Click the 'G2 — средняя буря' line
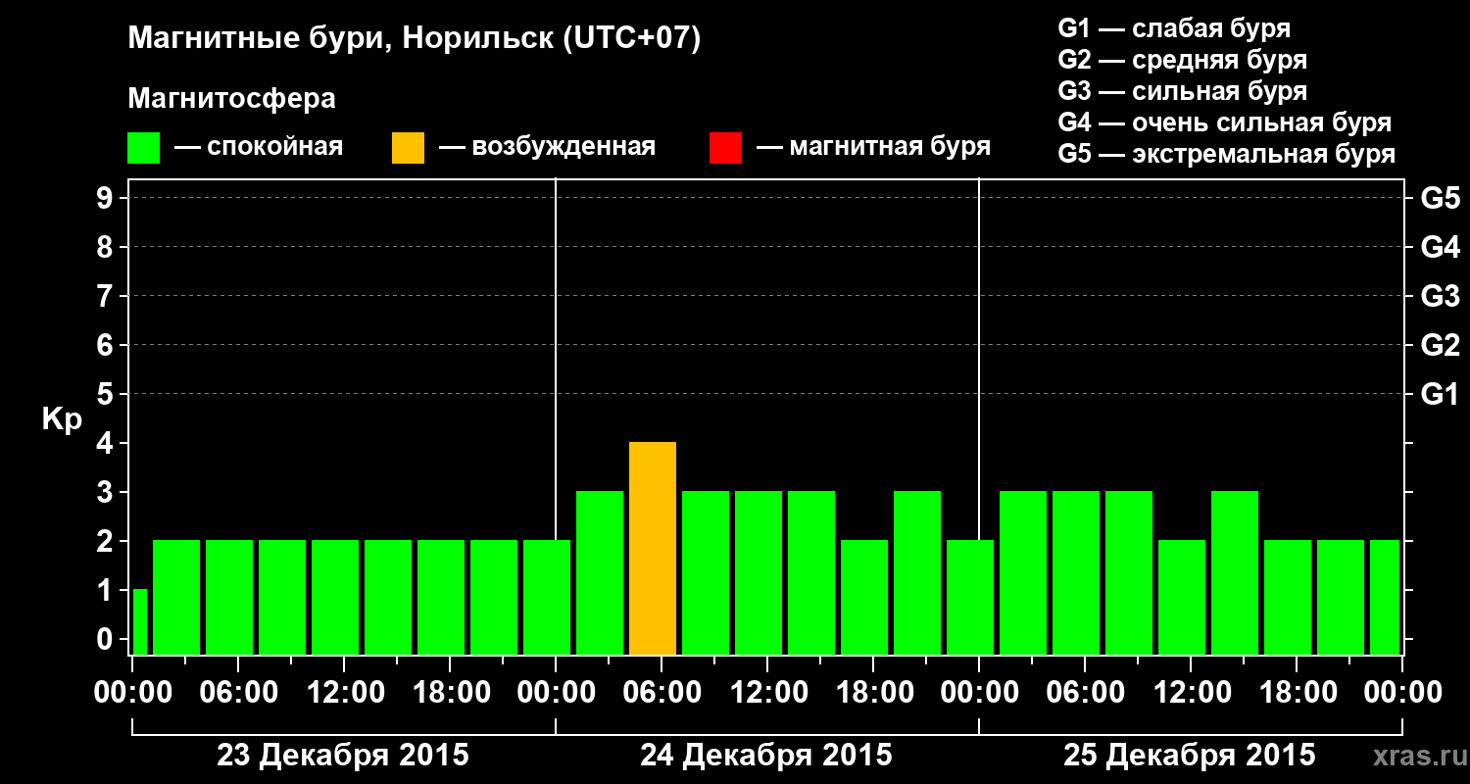Viewport: 1470px width, 784px height. pos(1183,60)
